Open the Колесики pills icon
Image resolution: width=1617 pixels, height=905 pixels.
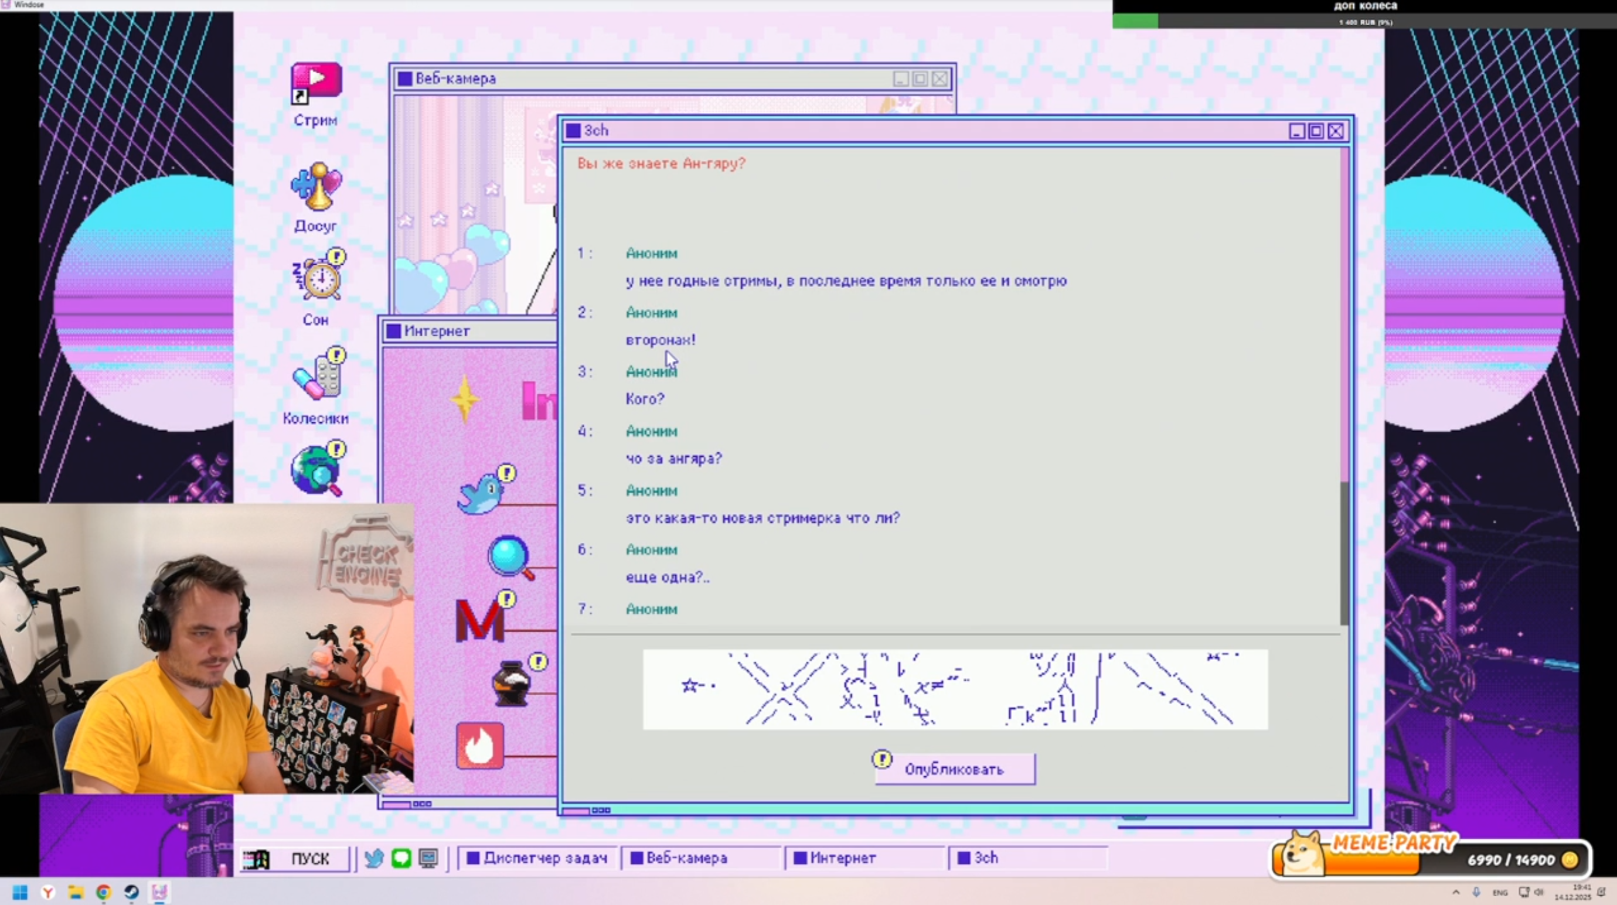(x=317, y=378)
